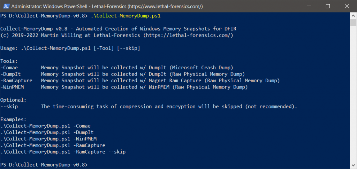This screenshot has width=357, height=169.
Task: Click the -WinPMEM tool option in the Tools list
Action: click(13, 87)
